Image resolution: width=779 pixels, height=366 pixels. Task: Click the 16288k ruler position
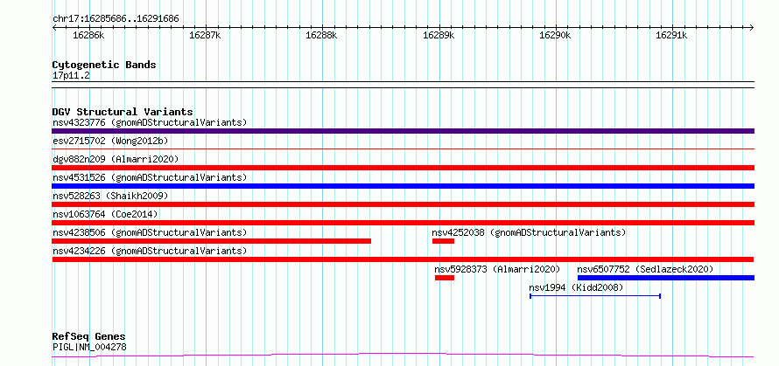(x=321, y=35)
